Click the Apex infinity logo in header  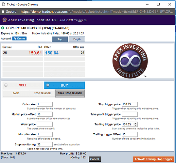click(x=5, y=20)
